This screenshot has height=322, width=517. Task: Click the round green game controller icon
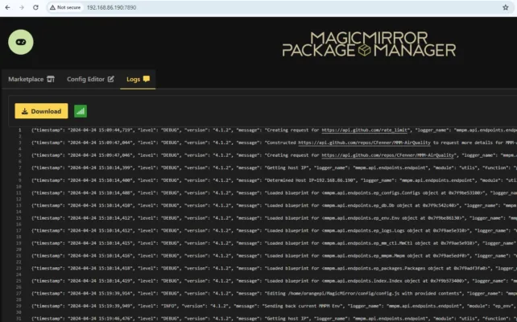tap(21, 42)
